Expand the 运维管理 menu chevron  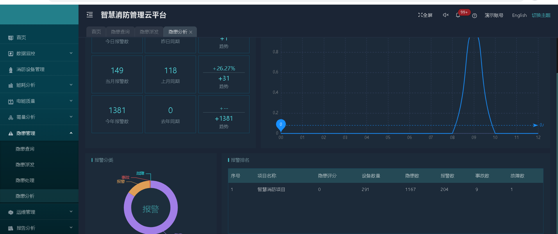(71, 212)
